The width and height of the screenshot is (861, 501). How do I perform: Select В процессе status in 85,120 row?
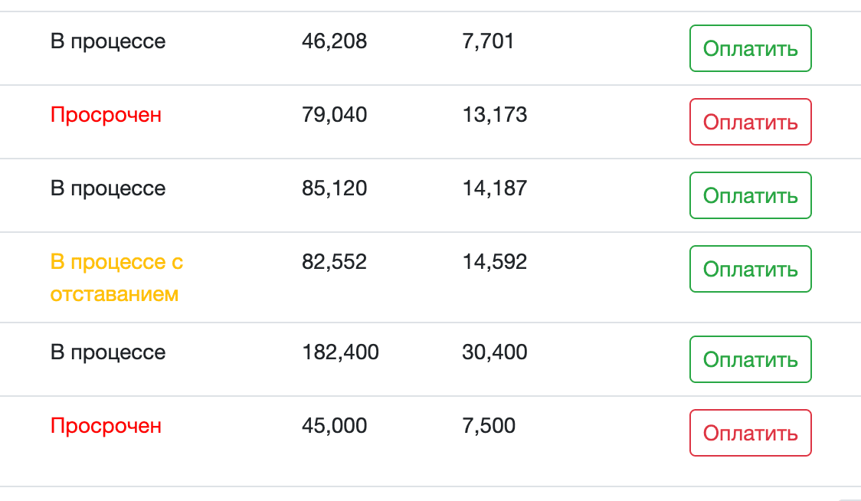click(108, 188)
